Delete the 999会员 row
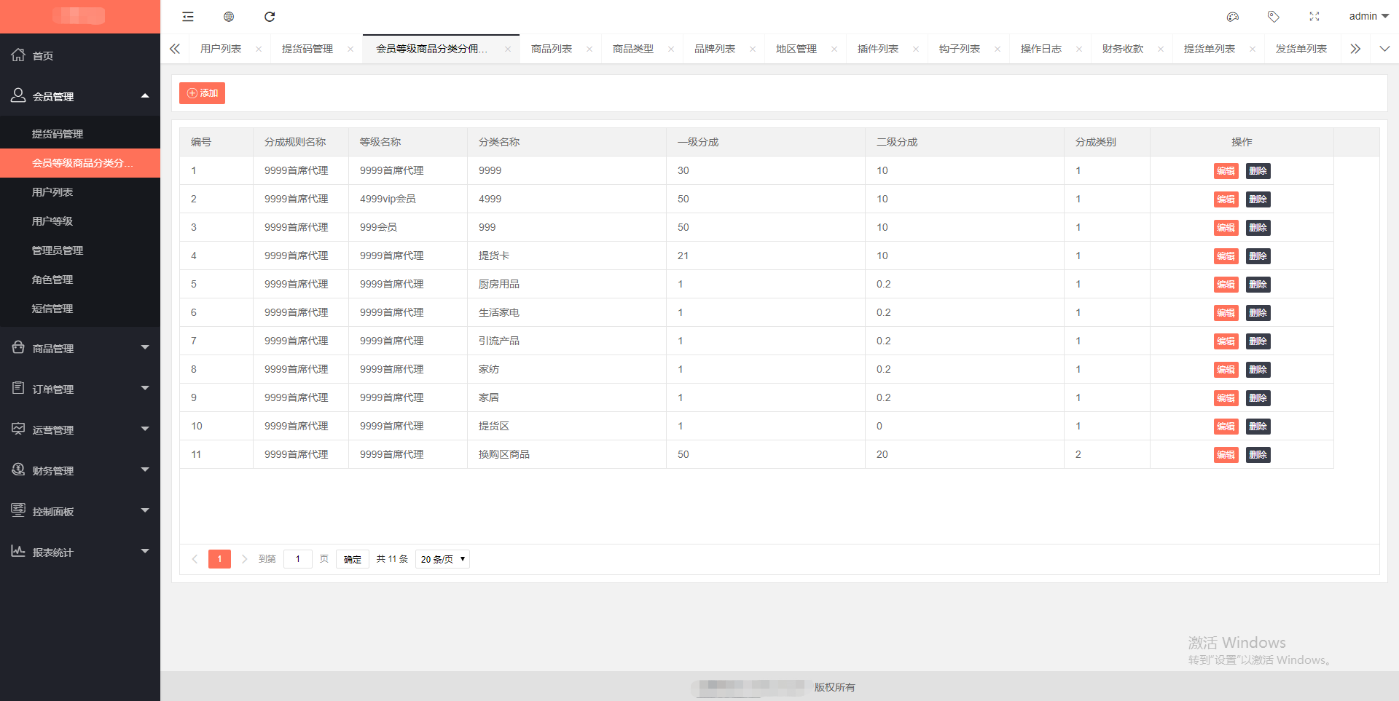This screenshot has width=1399, height=701. pyautogui.click(x=1258, y=228)
